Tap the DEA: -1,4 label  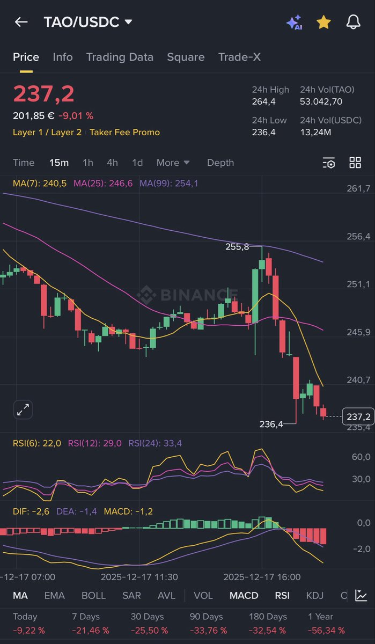pos(77,511)
